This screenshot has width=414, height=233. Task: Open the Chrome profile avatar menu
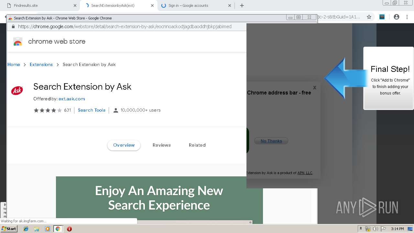coord(397,17)
